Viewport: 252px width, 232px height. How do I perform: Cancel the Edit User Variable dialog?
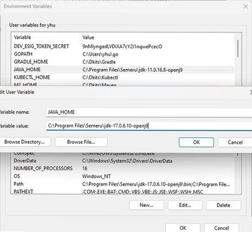click(235, 142)
